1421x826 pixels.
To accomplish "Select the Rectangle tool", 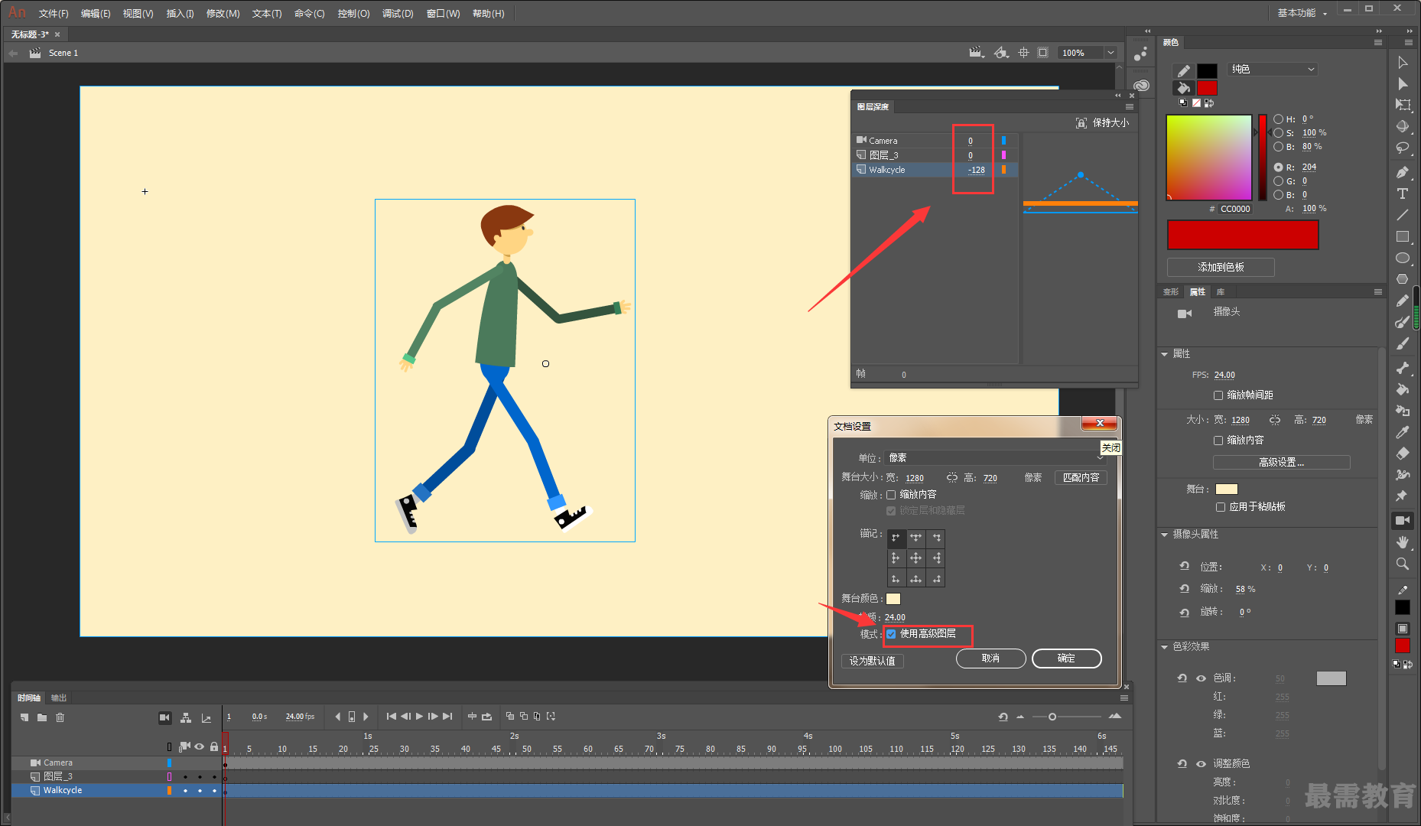I will coord(1403,236).
